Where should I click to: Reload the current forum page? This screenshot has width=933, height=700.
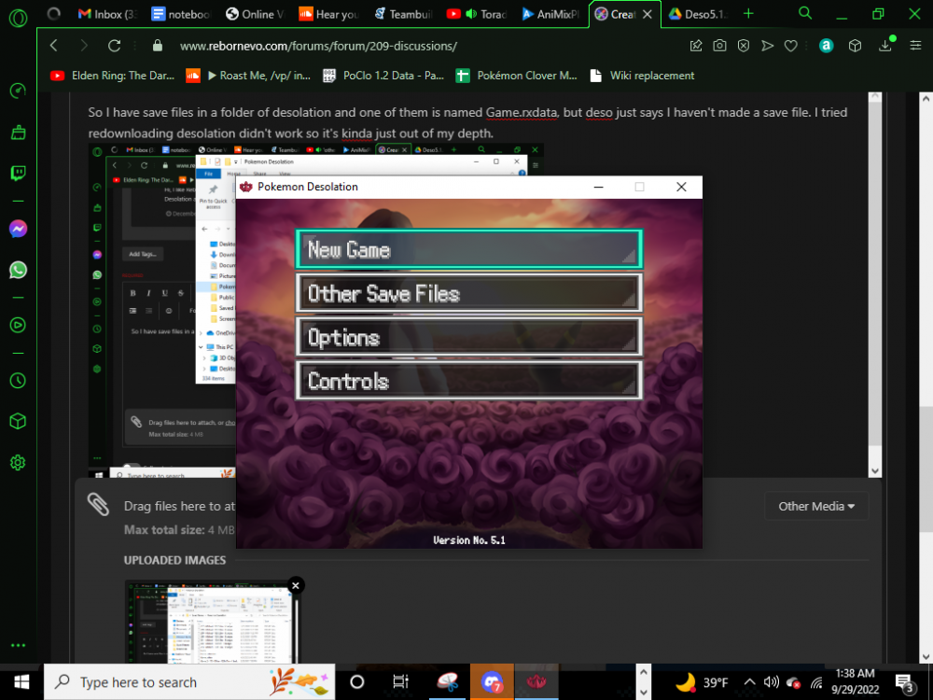pos(114,46)
